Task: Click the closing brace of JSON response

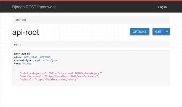Action: pos(15,83)
